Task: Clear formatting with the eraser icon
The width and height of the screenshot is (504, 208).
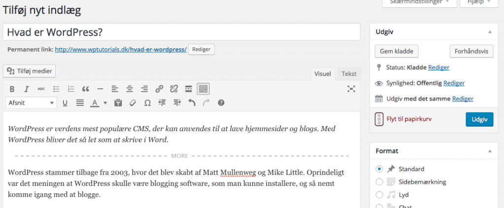Action: pyautogui.click(x=133, y=103)
